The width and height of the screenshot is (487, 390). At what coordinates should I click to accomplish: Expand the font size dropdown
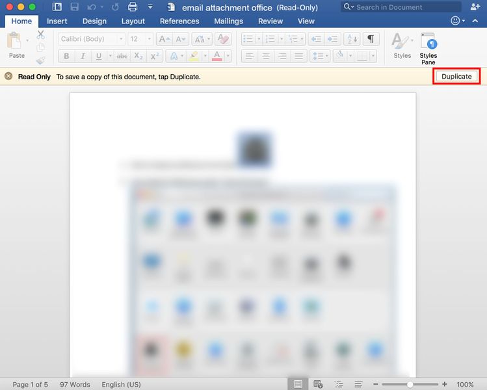pyautogui.click(x=149, y=39)
